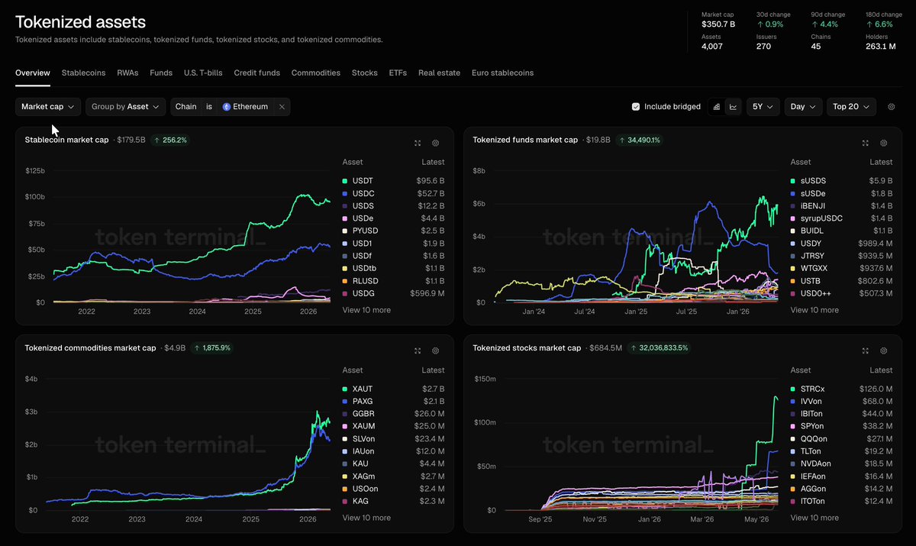Open the Market cap metric dropdown
The width and height of the screenshot is (916, 546).
(x=48, y=107)
